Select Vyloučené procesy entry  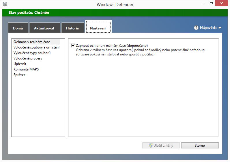(28, 58)
